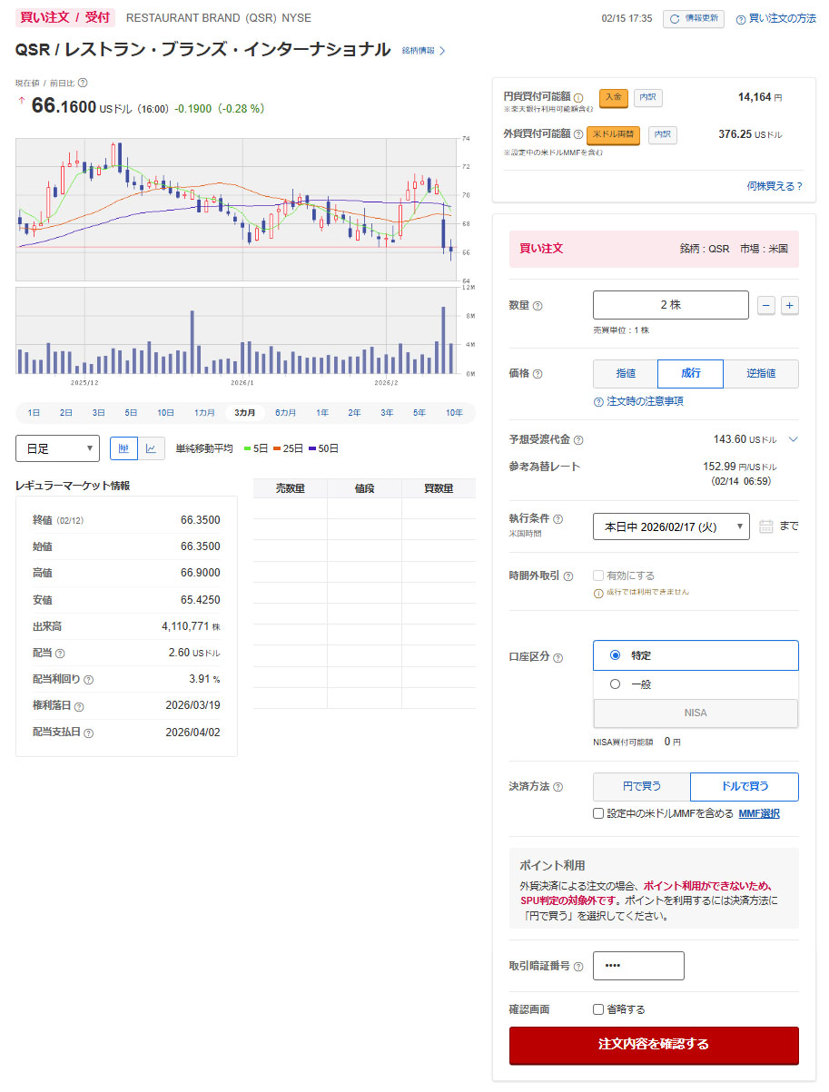This screenshot has width=829, height=1092.
Task: Open the 執行条件 date dropdown
Action: coord(671,526)
